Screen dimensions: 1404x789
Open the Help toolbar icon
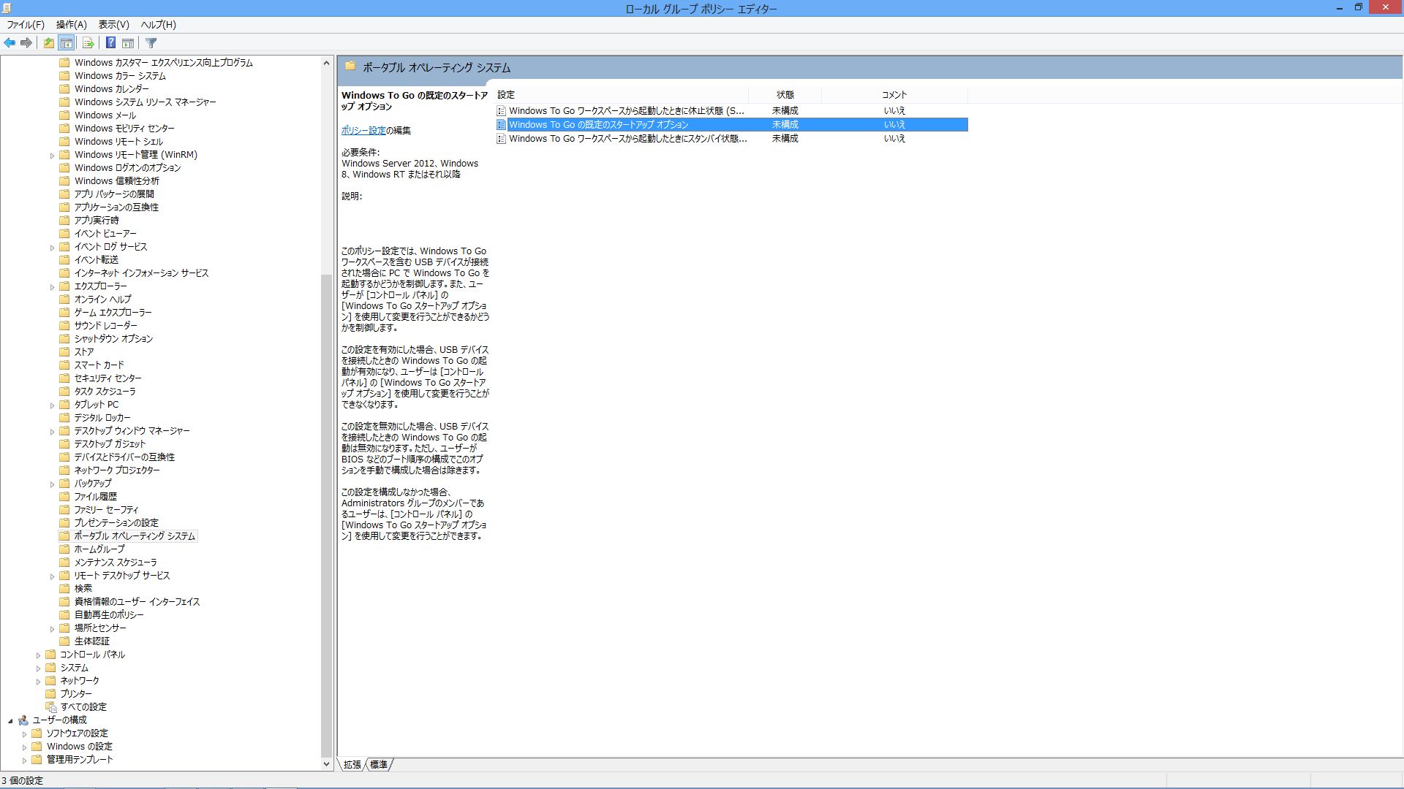point(110,43)
